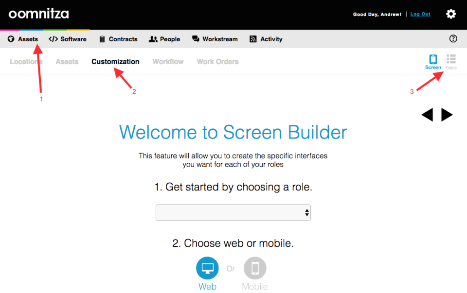Click the Log Out link
The image size is (467, 293).
click(420, 14)
